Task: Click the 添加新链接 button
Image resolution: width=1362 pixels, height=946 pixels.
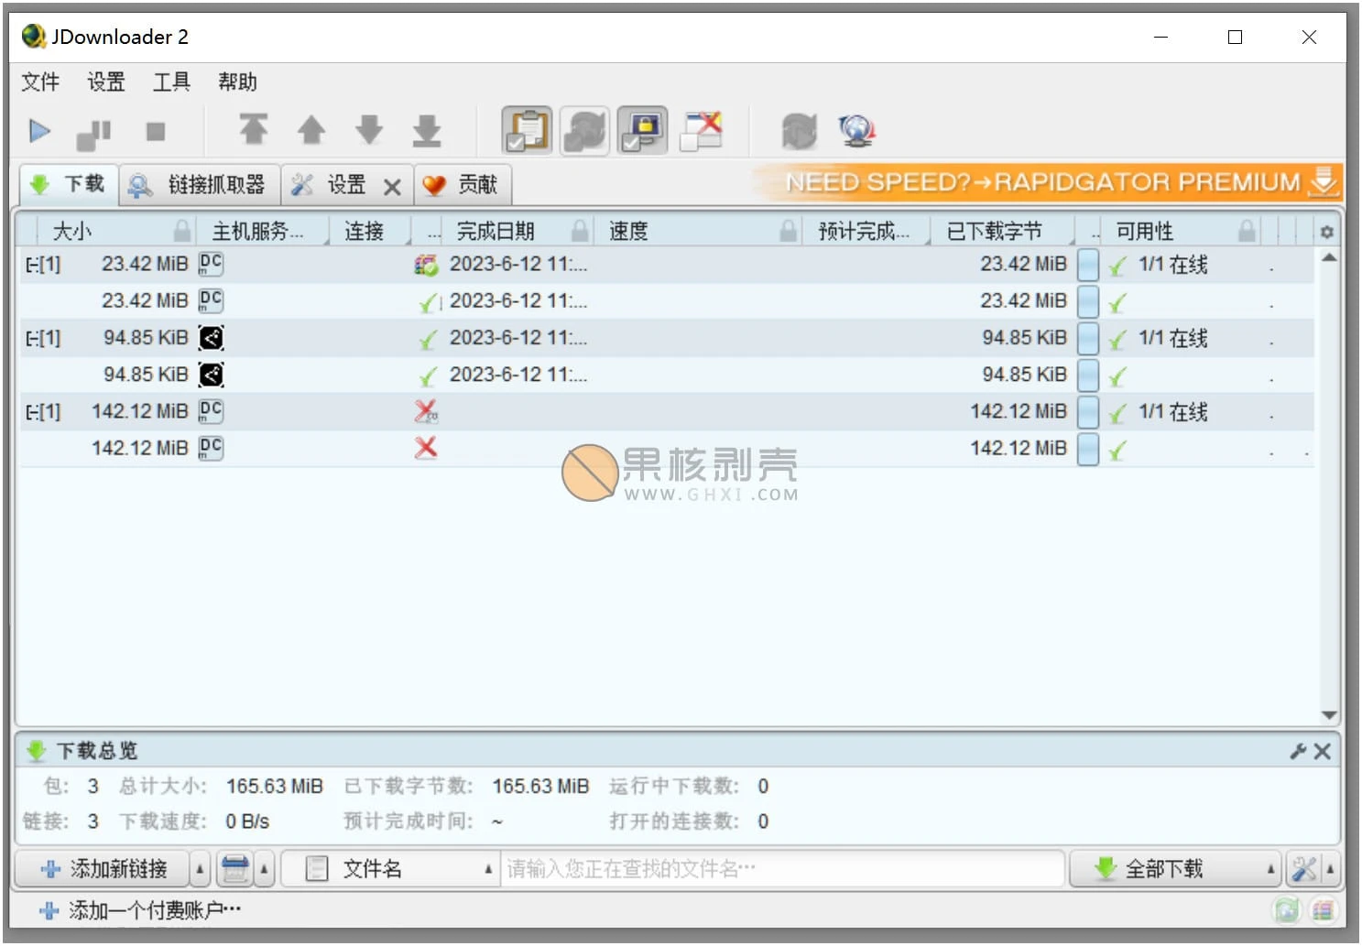Action: 105,868
